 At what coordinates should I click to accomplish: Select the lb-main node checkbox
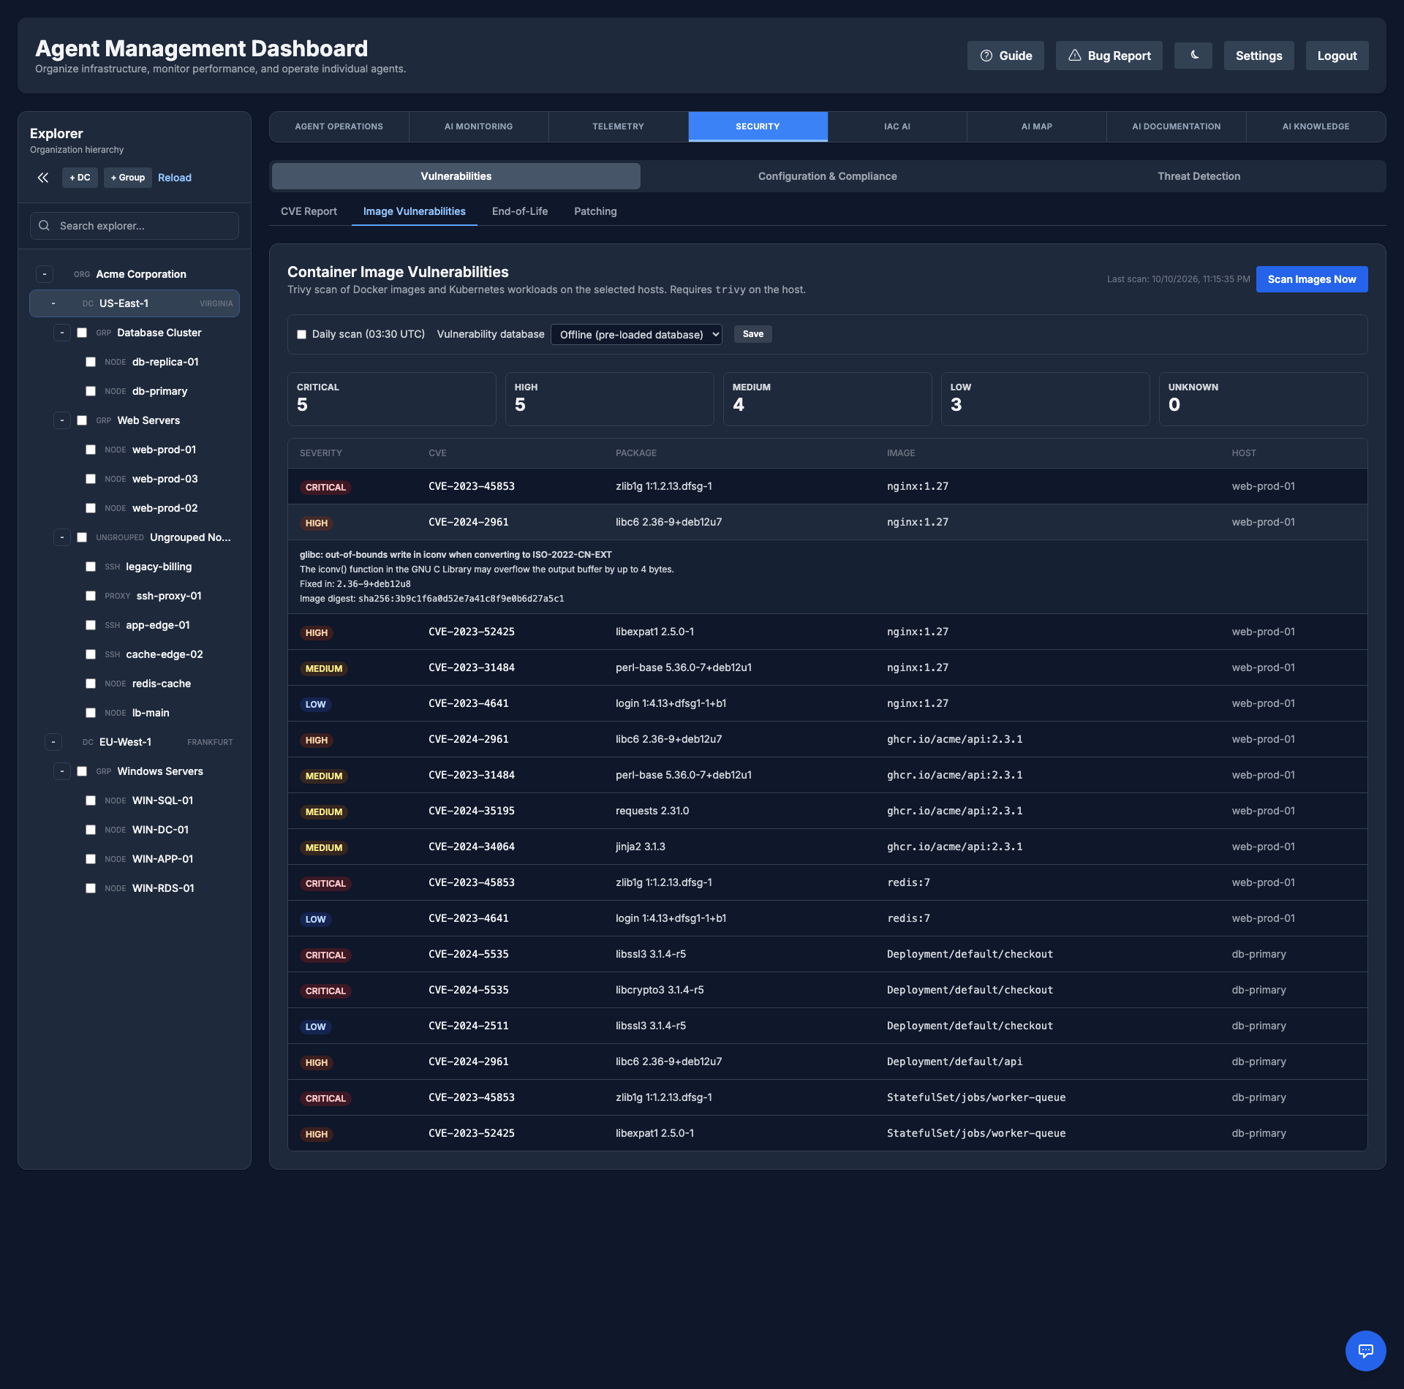click(x=91, y=713)
